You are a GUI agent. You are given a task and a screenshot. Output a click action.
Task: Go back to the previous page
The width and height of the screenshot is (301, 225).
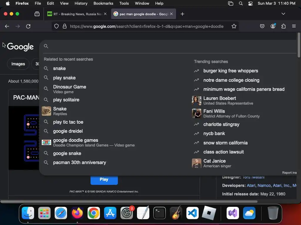(x=7, y=26)
